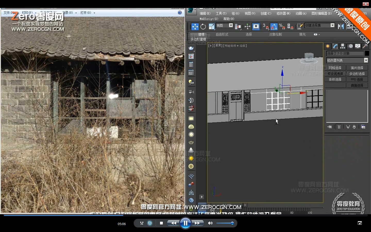Toggle the spinner snap button

(290, 26)
